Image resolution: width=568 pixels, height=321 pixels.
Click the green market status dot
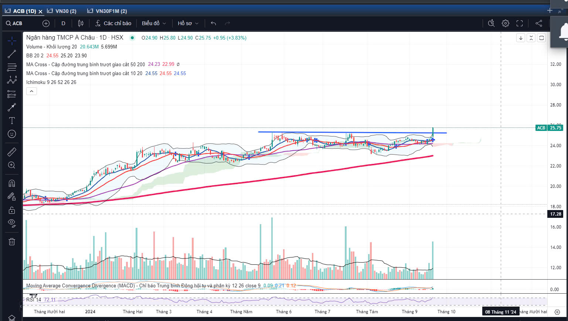coord(132,38)
